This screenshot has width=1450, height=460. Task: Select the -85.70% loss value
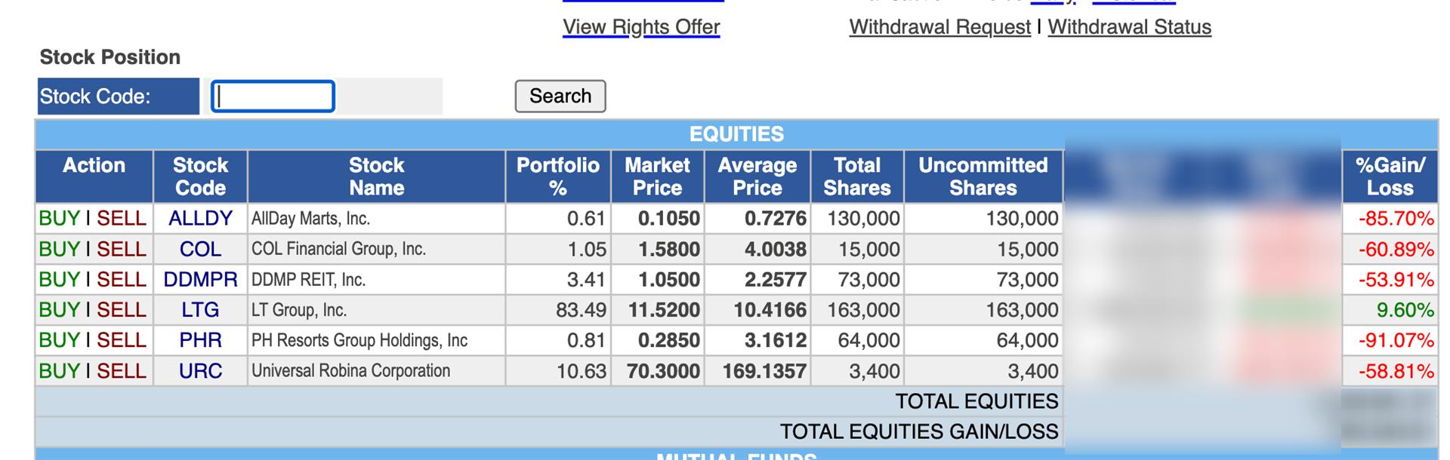[x=1396, y=219]
